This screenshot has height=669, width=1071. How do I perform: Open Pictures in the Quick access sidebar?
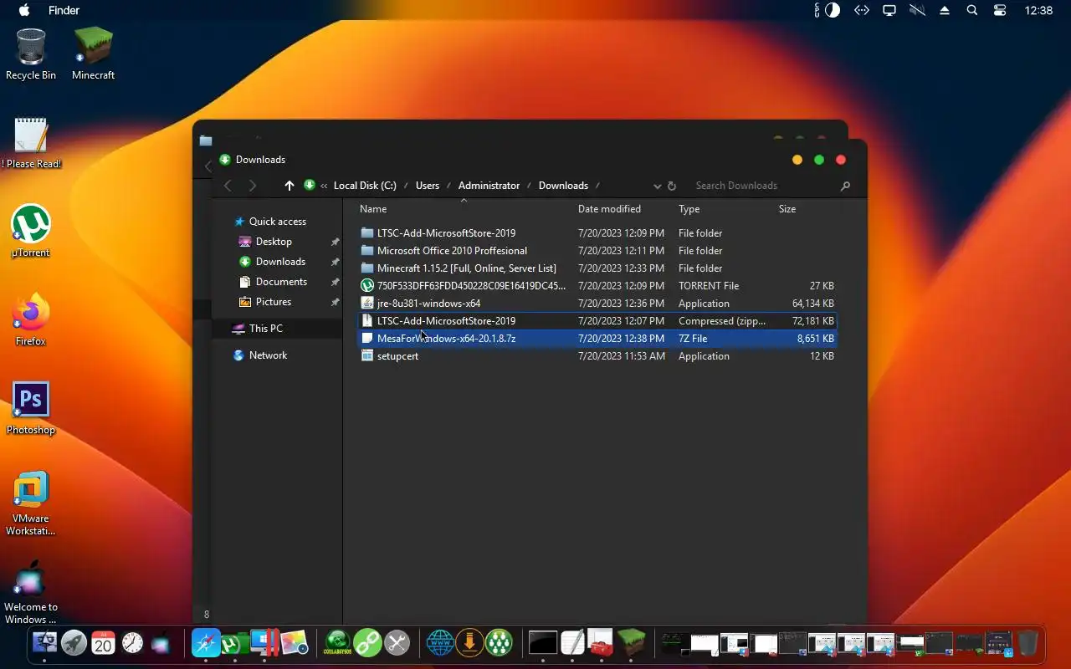click(274, 302)
